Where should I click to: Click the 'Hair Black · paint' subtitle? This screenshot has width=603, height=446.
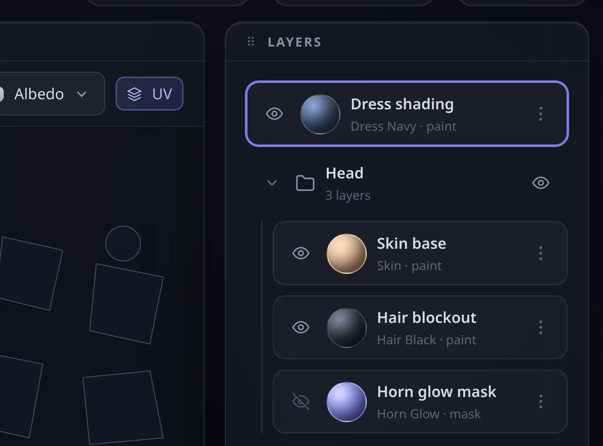427,340
